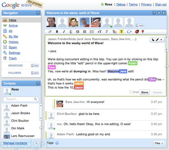Image resolution: width=169 pixels, height=150 pixels.
Task: Click the ladybug bug report icon
Action: [137, 32]
